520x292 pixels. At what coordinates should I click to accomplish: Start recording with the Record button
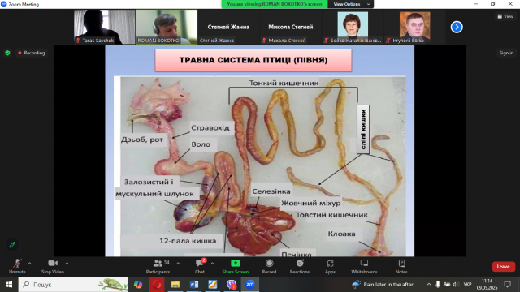269,266
